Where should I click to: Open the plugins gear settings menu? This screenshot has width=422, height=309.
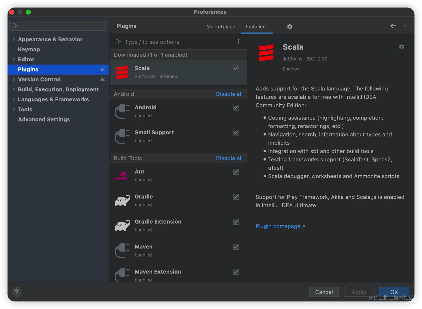tap(290, 27)
